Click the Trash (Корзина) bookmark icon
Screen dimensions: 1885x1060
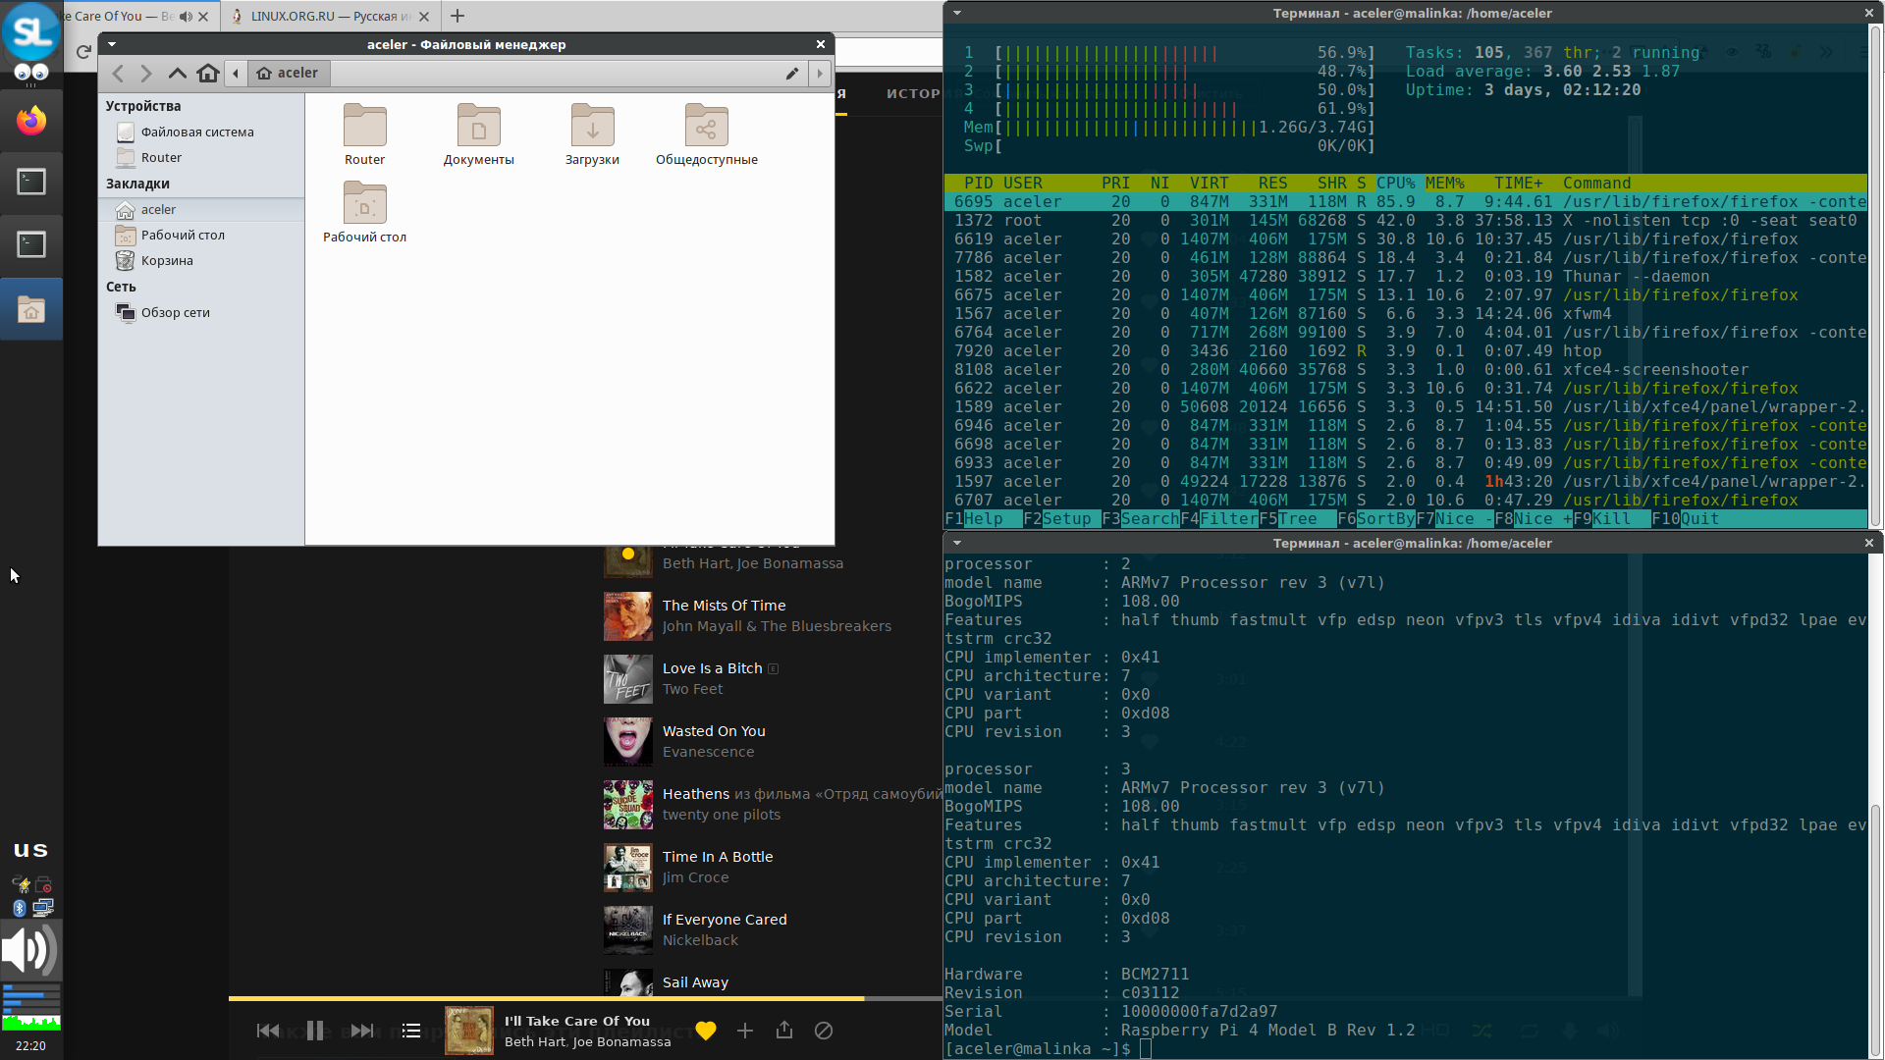point(125,261)
